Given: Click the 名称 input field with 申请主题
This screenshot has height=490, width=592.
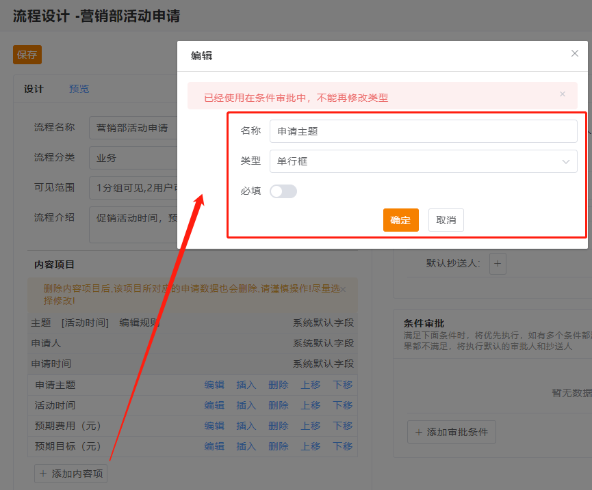Looking at the screenshot, I should [x=423, y=131].
